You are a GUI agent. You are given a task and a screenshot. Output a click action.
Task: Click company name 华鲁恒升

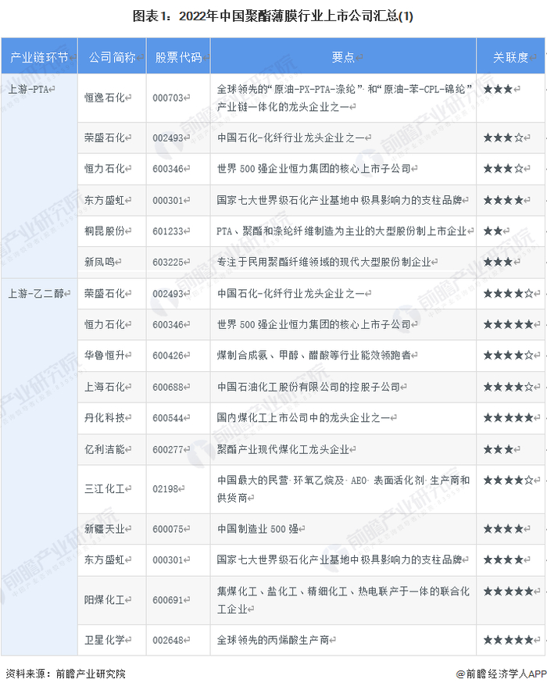coord(105,355)
